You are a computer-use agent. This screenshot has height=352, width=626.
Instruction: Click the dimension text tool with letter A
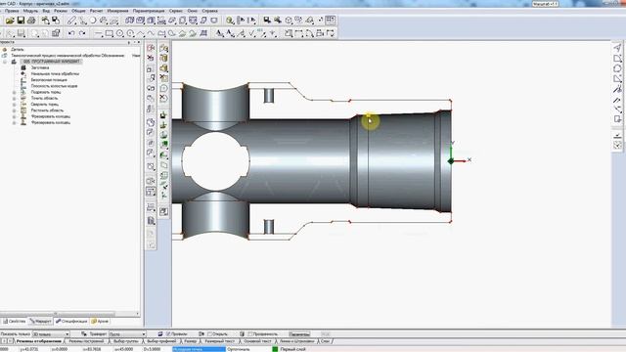pyautogui.click(x=219, y=33)
